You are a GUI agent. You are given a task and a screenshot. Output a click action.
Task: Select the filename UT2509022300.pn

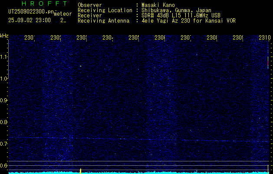tap(31, 11)
